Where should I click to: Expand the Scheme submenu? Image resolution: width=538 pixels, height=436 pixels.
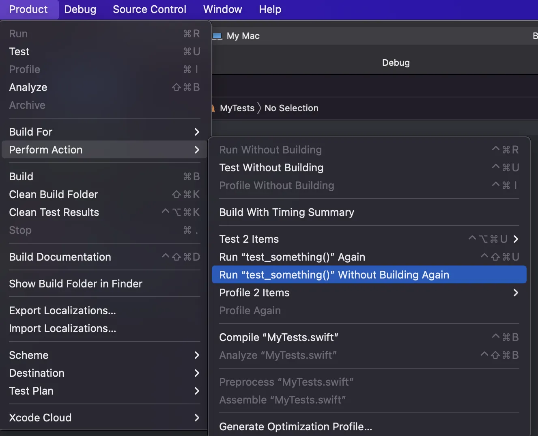pos(104,355)
